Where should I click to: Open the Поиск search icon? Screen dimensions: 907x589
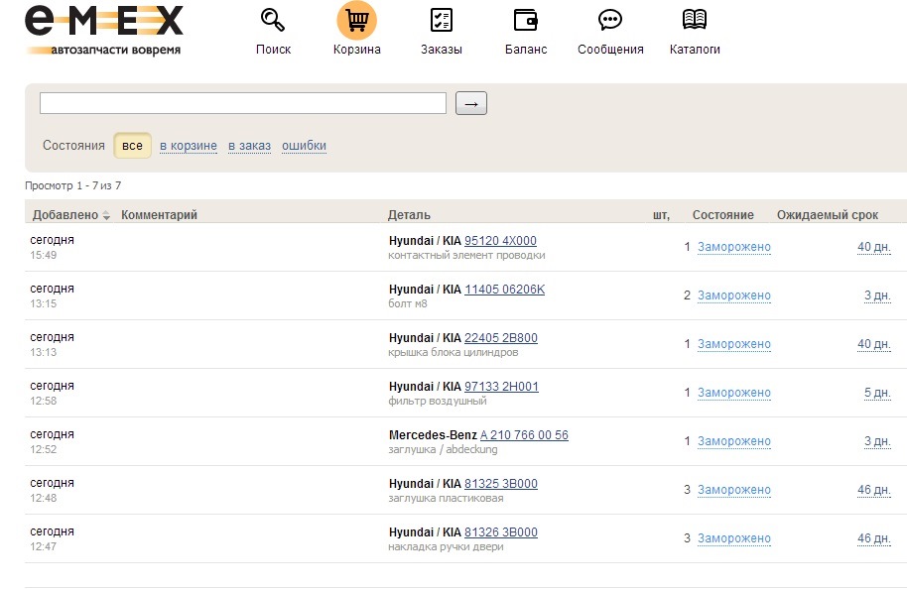pos(273,20)
